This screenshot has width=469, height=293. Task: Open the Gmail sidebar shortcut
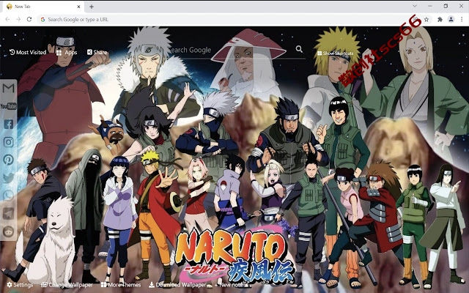(x=8, y=88)
